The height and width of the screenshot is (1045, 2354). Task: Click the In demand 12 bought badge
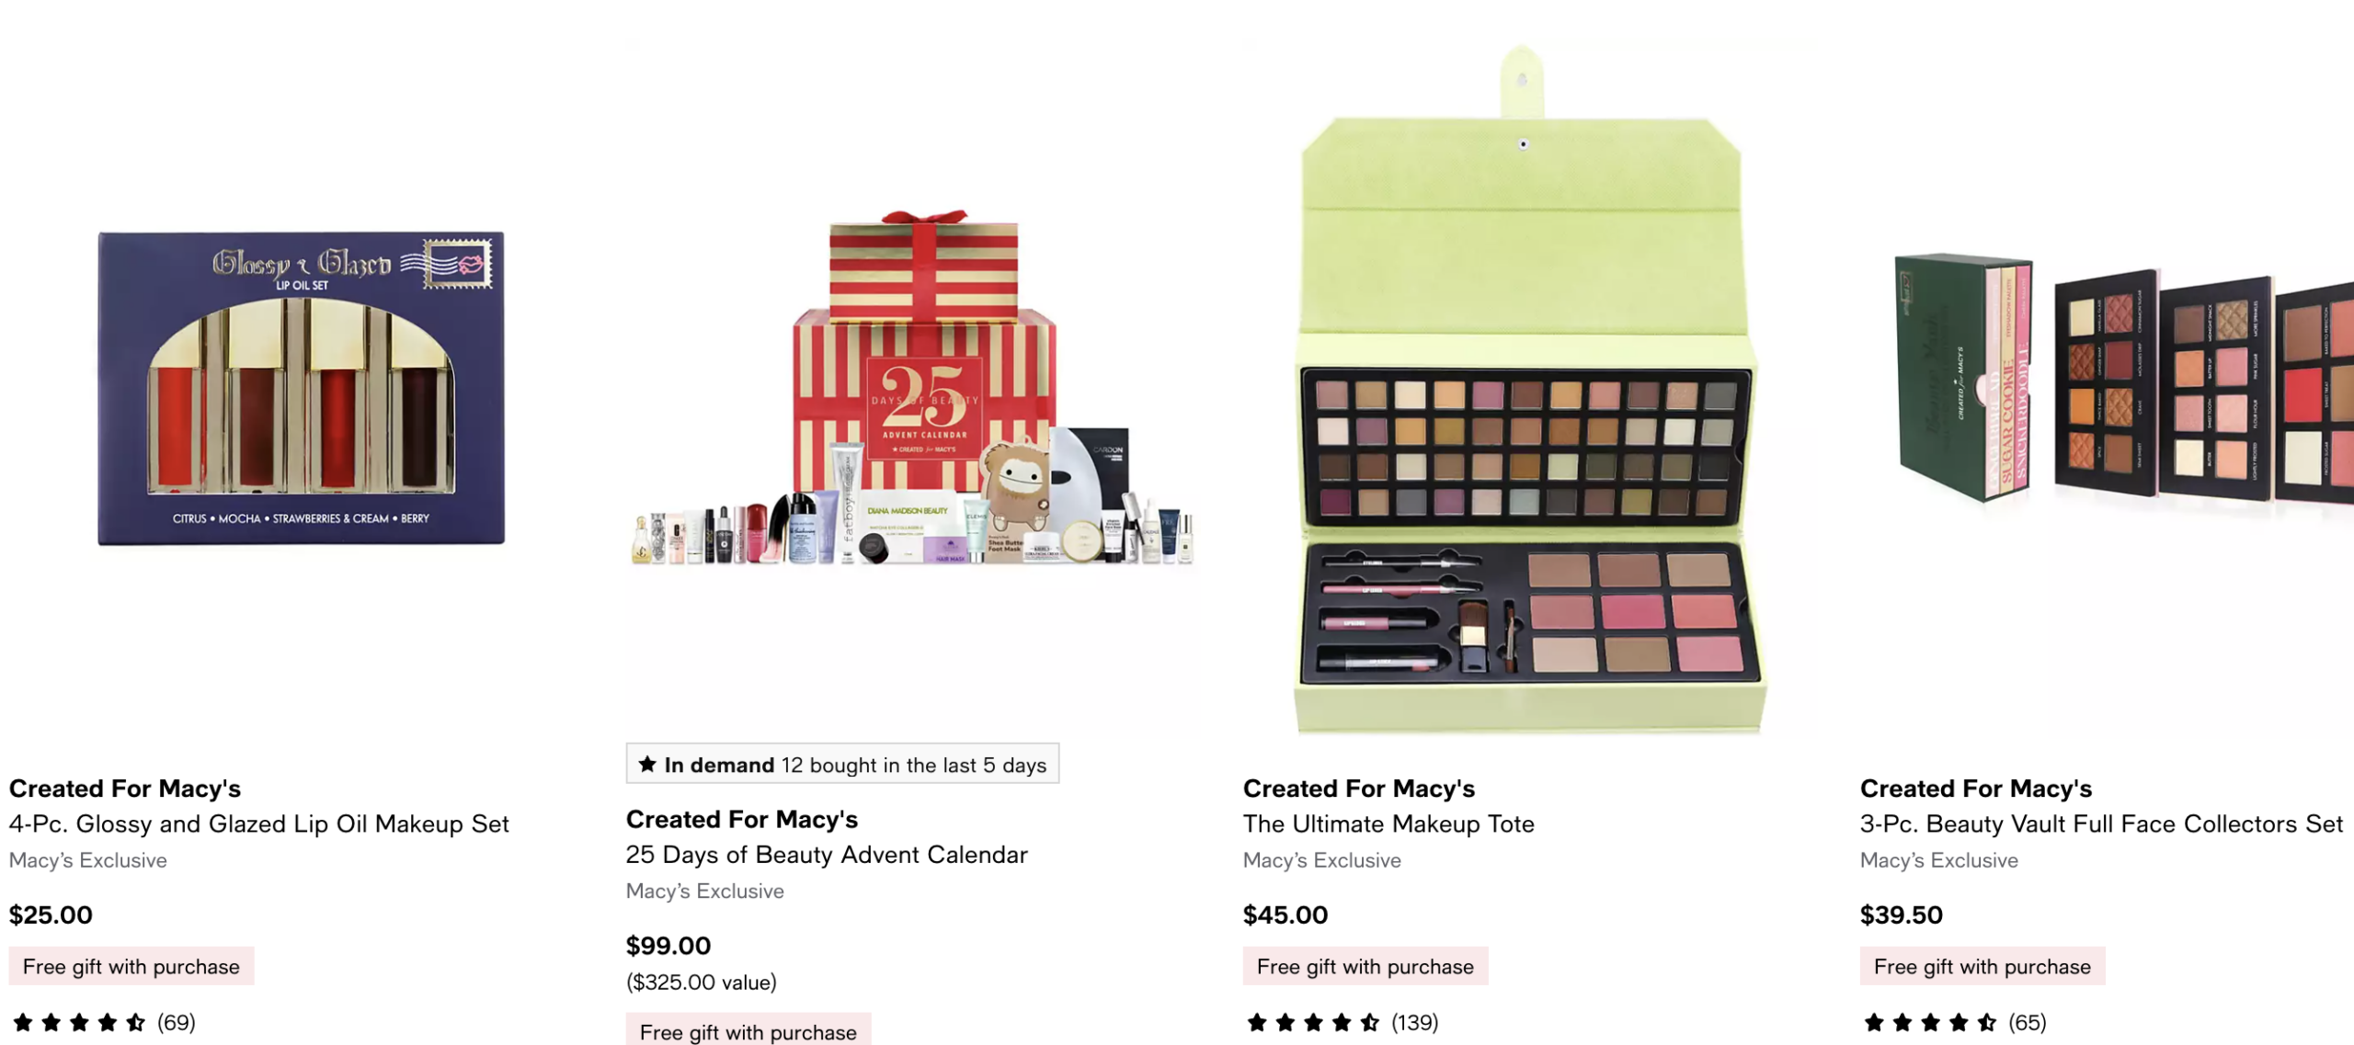[842, 764]
